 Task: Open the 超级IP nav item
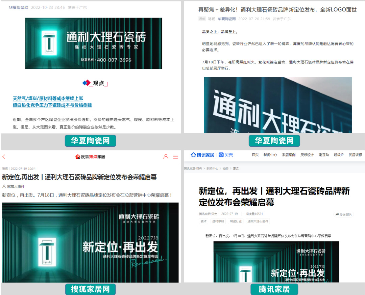coord(339,155)
